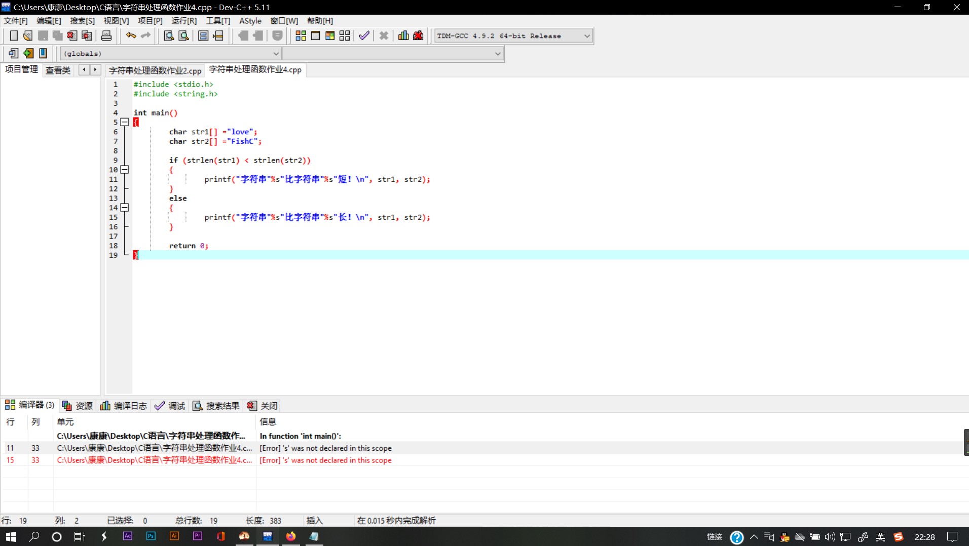969x546 pixels.
Task: Select the 调试 bottom tab
Action: [x=170, y=406]
